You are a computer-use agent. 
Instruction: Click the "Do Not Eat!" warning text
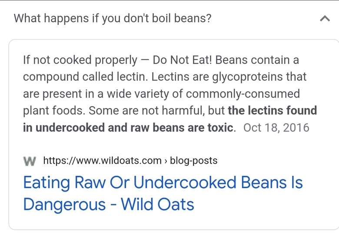point(183,60)
